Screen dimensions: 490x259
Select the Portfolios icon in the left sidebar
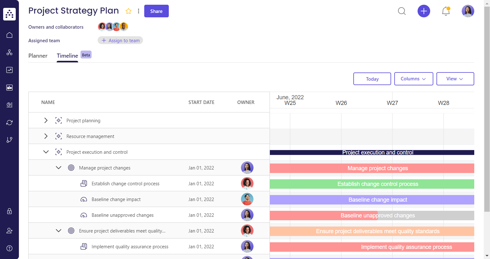click(x=9, y=52)
